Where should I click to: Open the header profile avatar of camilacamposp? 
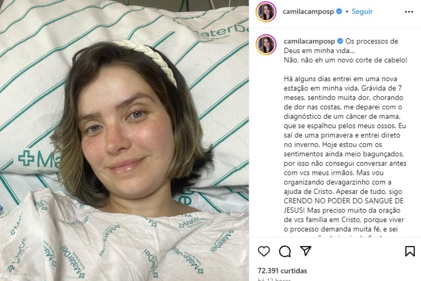[266, 12]
